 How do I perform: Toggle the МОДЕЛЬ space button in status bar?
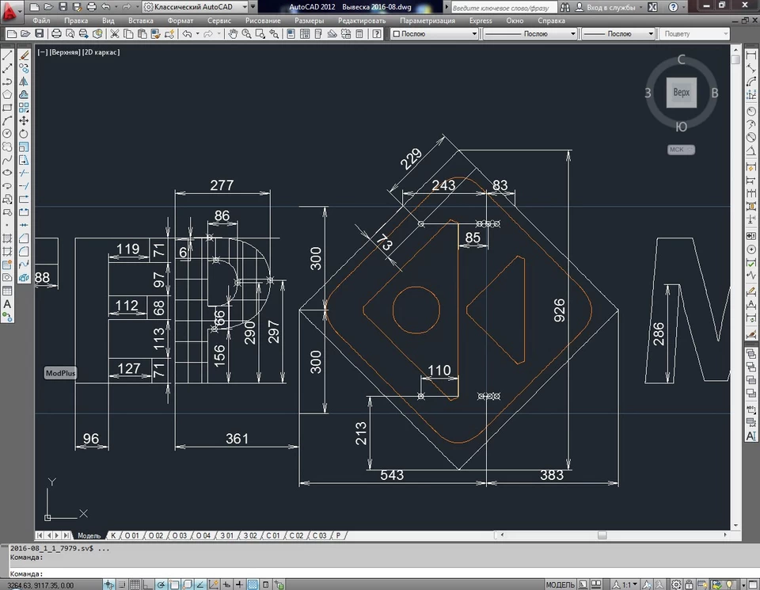pyautogui.click(x=561, y=584)
